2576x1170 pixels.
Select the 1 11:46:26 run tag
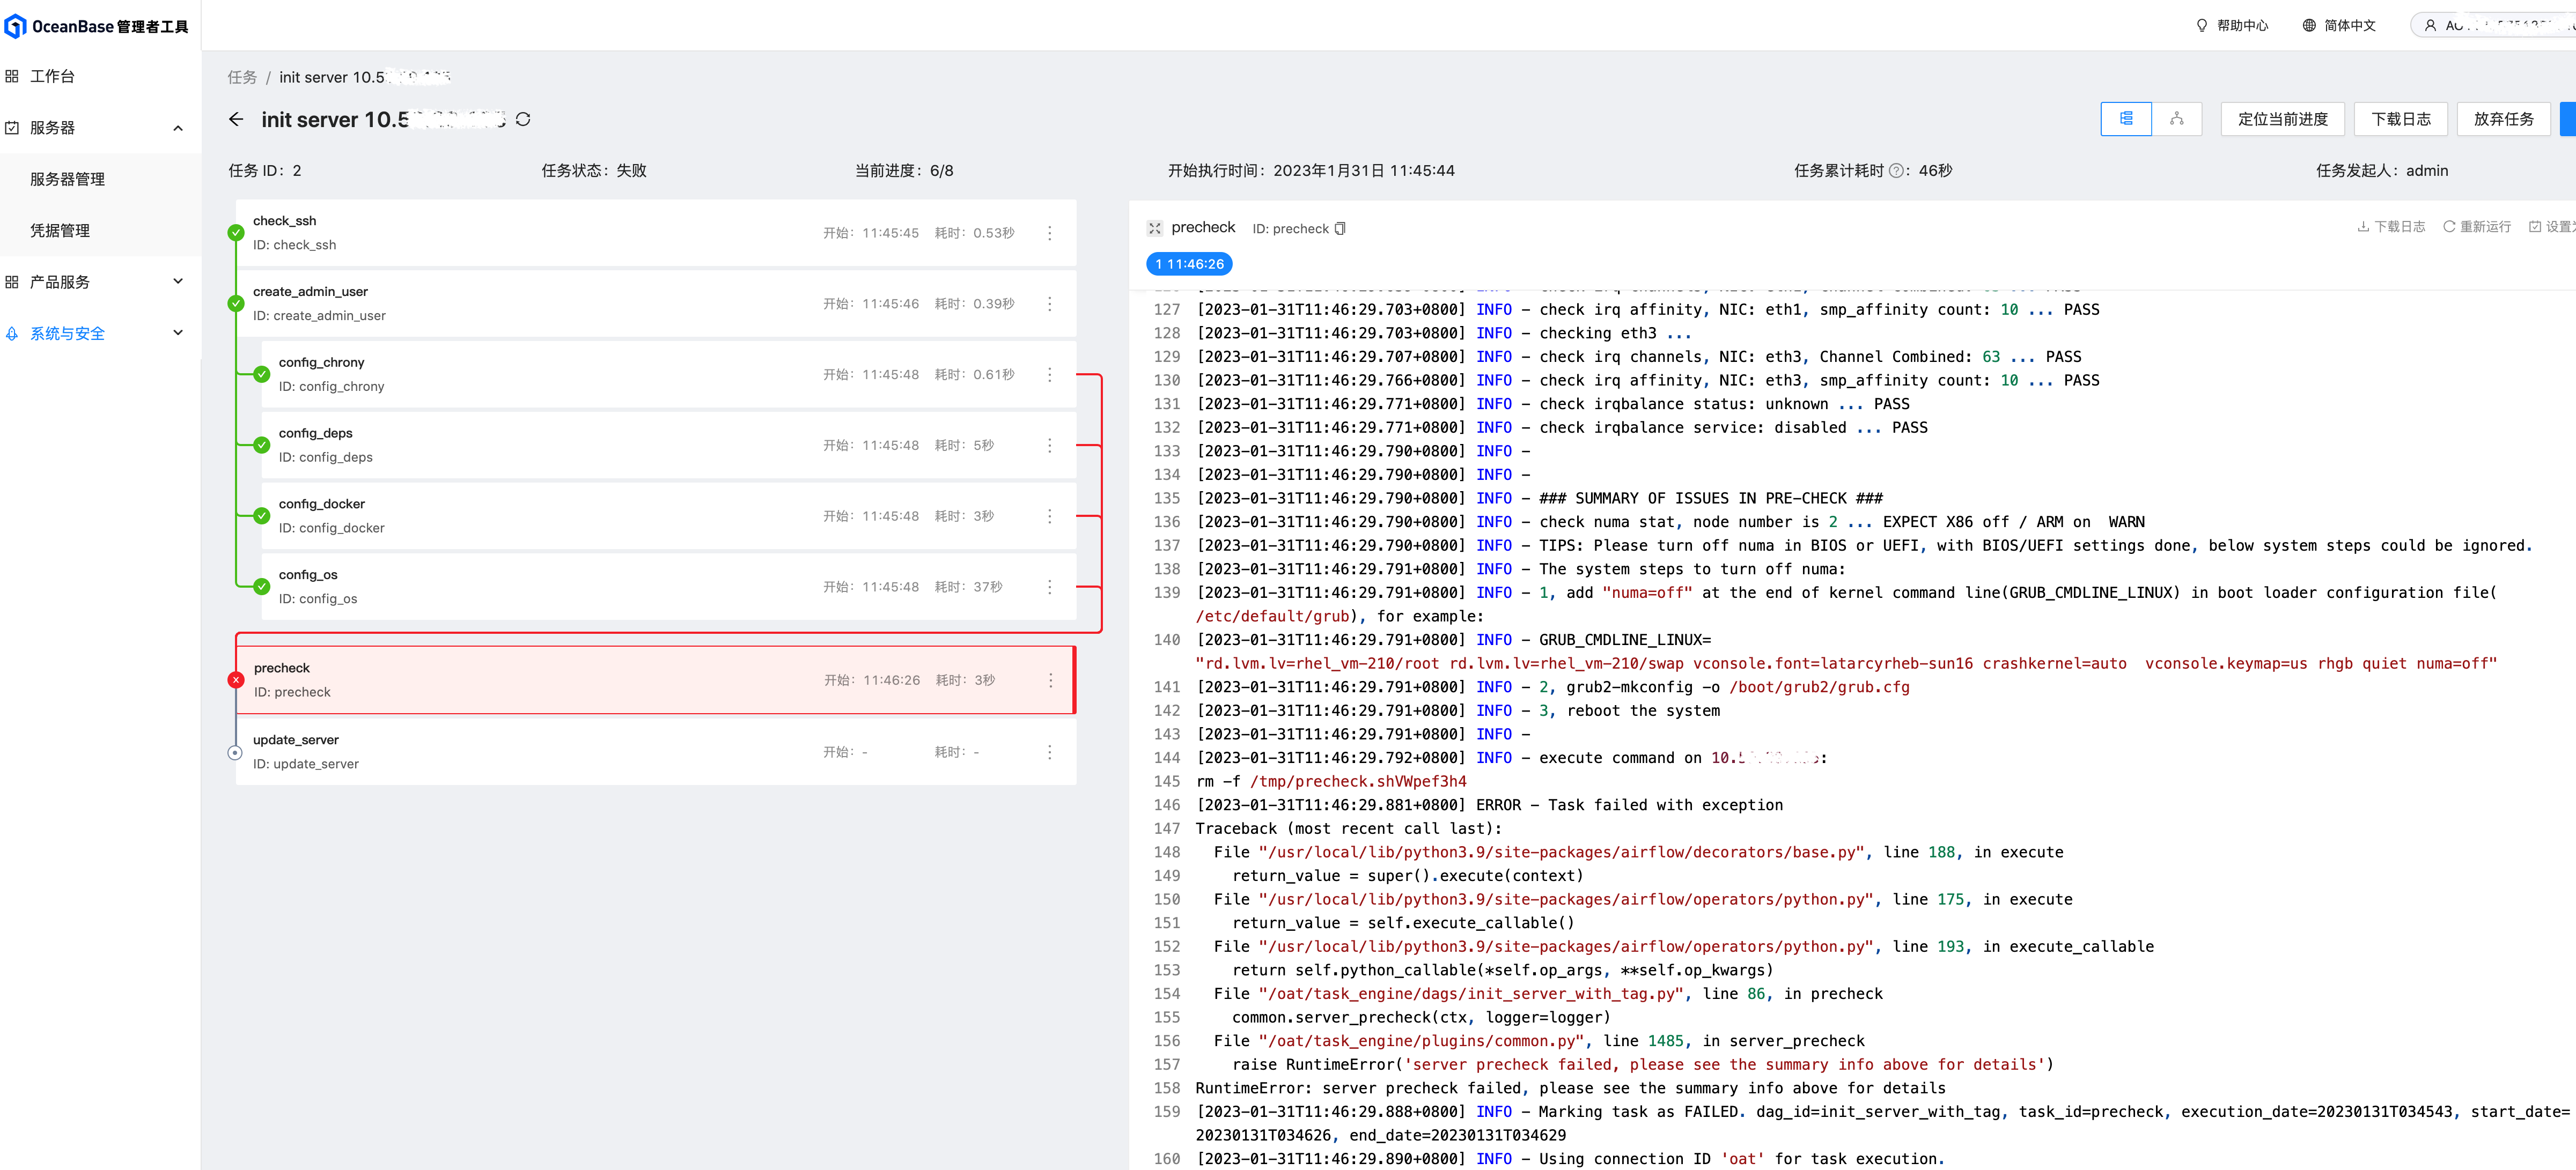(x=1189, y=264)
